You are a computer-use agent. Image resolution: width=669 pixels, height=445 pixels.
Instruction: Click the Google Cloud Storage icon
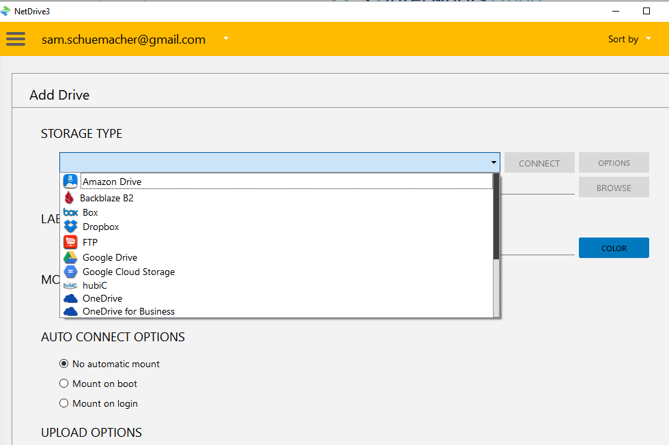(x=70, y=272)
